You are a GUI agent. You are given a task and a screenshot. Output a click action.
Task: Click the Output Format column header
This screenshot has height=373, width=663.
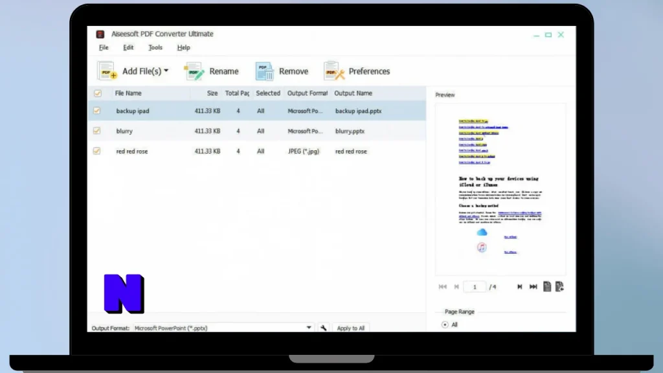click(x=308, y=93)
